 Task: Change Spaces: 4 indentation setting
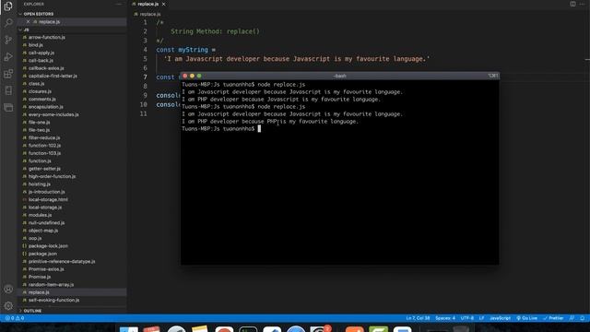[445, 318]
